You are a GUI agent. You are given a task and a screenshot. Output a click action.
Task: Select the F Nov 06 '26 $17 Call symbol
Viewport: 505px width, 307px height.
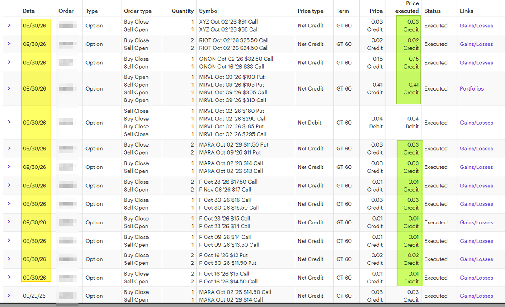point(225,190)
